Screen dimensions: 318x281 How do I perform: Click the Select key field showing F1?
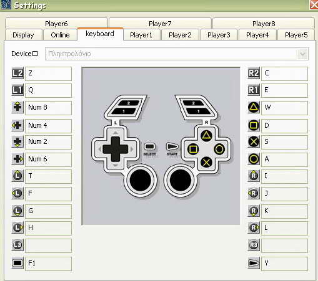pos(48,264)
